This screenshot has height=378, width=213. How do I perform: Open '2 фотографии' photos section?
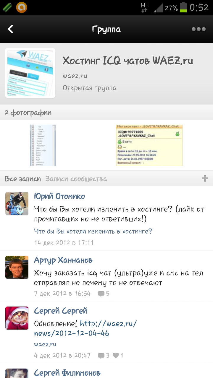point(28,113)
